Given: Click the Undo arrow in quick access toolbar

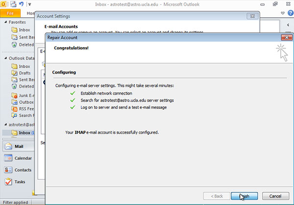Looking at the screenshot, I should pyautogui.click(x=21, y=4).
